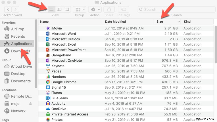Switch to gallery view
This screenshot has width=217, height=122.
pyautogui.click(x=67, y=9)
